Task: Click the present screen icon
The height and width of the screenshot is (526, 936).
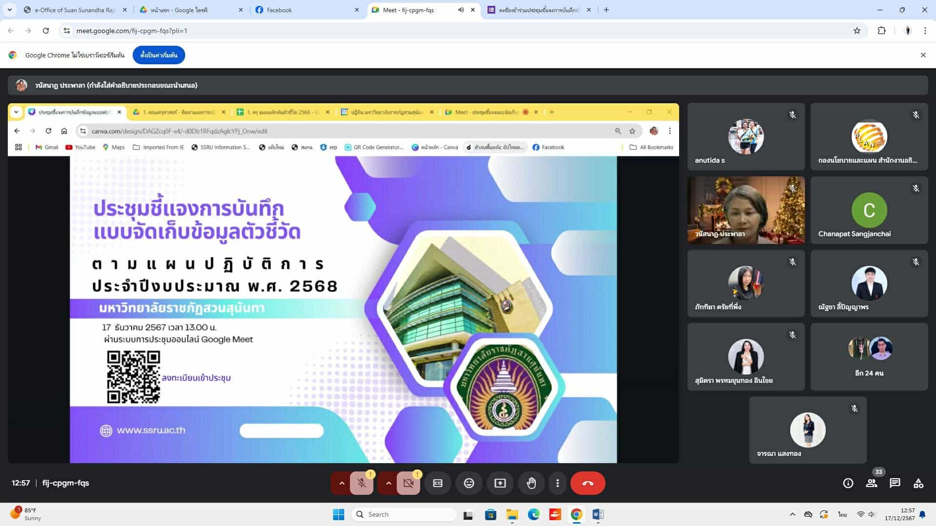Action: (500, 483)
